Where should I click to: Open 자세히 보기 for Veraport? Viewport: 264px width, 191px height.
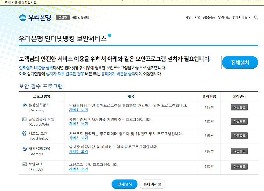(x=78, y=110)
